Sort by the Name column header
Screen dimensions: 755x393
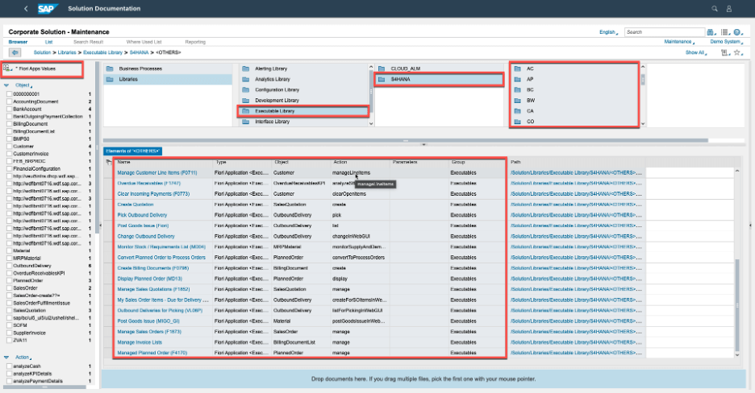[123, 163]
